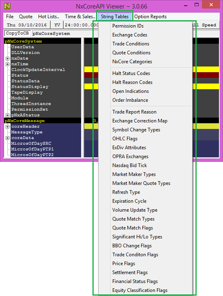Open OPRA Exchanges table
Viewport: 223px width, 296px height.
(x=130, y=157)
